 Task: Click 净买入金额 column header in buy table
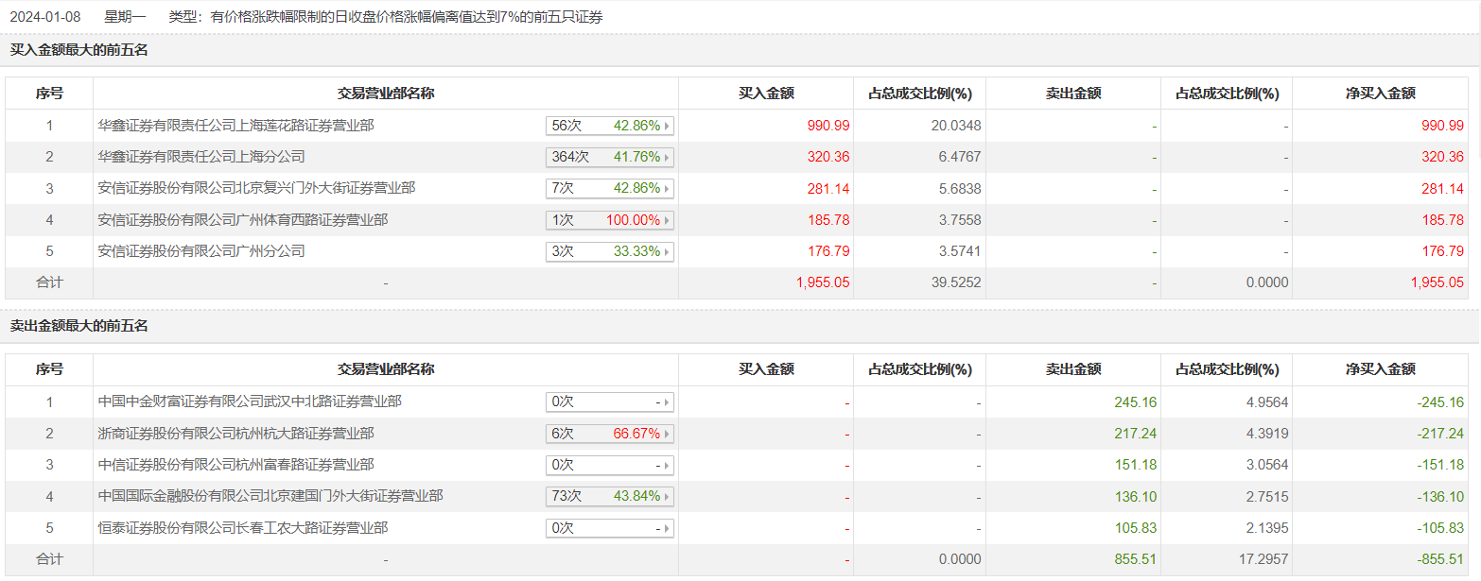pyautogui.click(x=1380, y=94)
